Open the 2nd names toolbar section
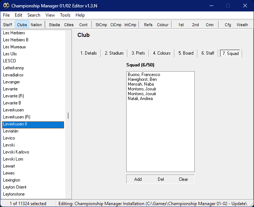The height and width of the screenshot is (207, 254). click(195, 25)
